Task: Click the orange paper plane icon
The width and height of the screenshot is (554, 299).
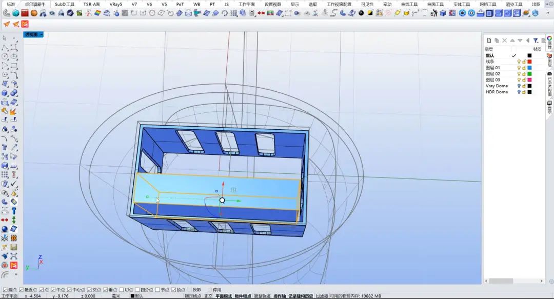Action: [x=6, y=24]
